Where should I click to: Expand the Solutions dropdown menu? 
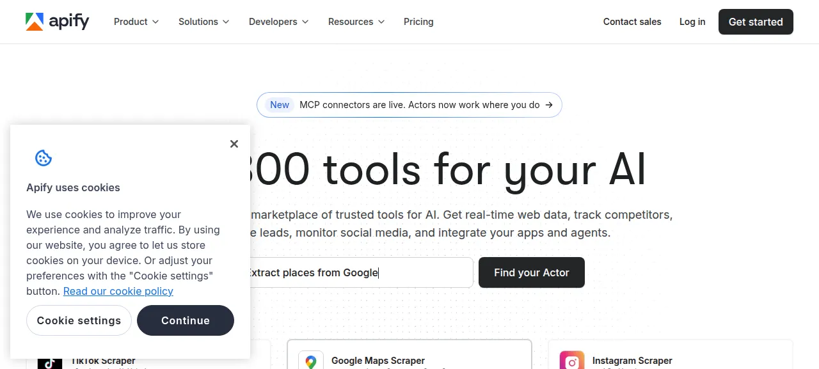pyautogui.click(x=203, y=22)
